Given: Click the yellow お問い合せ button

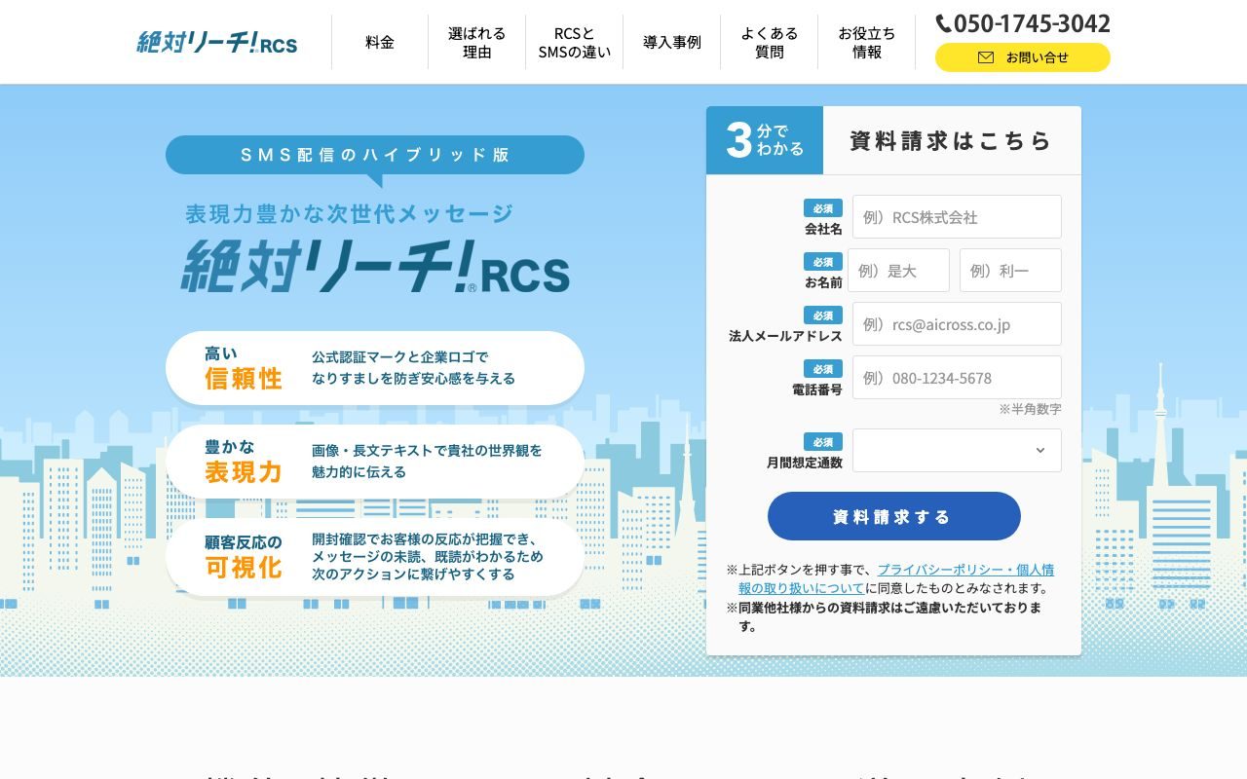Looking at the screenshot, I should point(1023,57).
